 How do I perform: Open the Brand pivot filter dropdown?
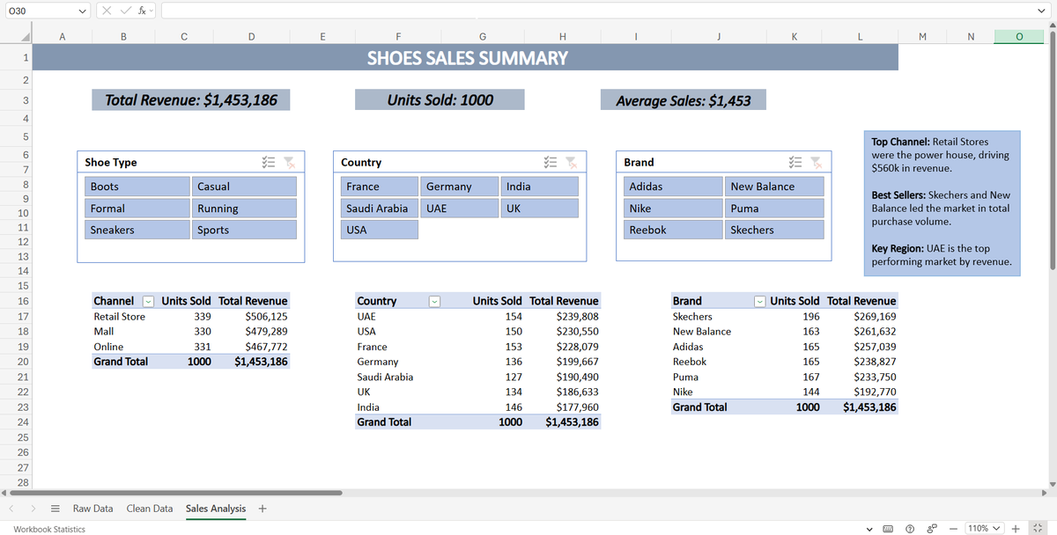(760, 301)
